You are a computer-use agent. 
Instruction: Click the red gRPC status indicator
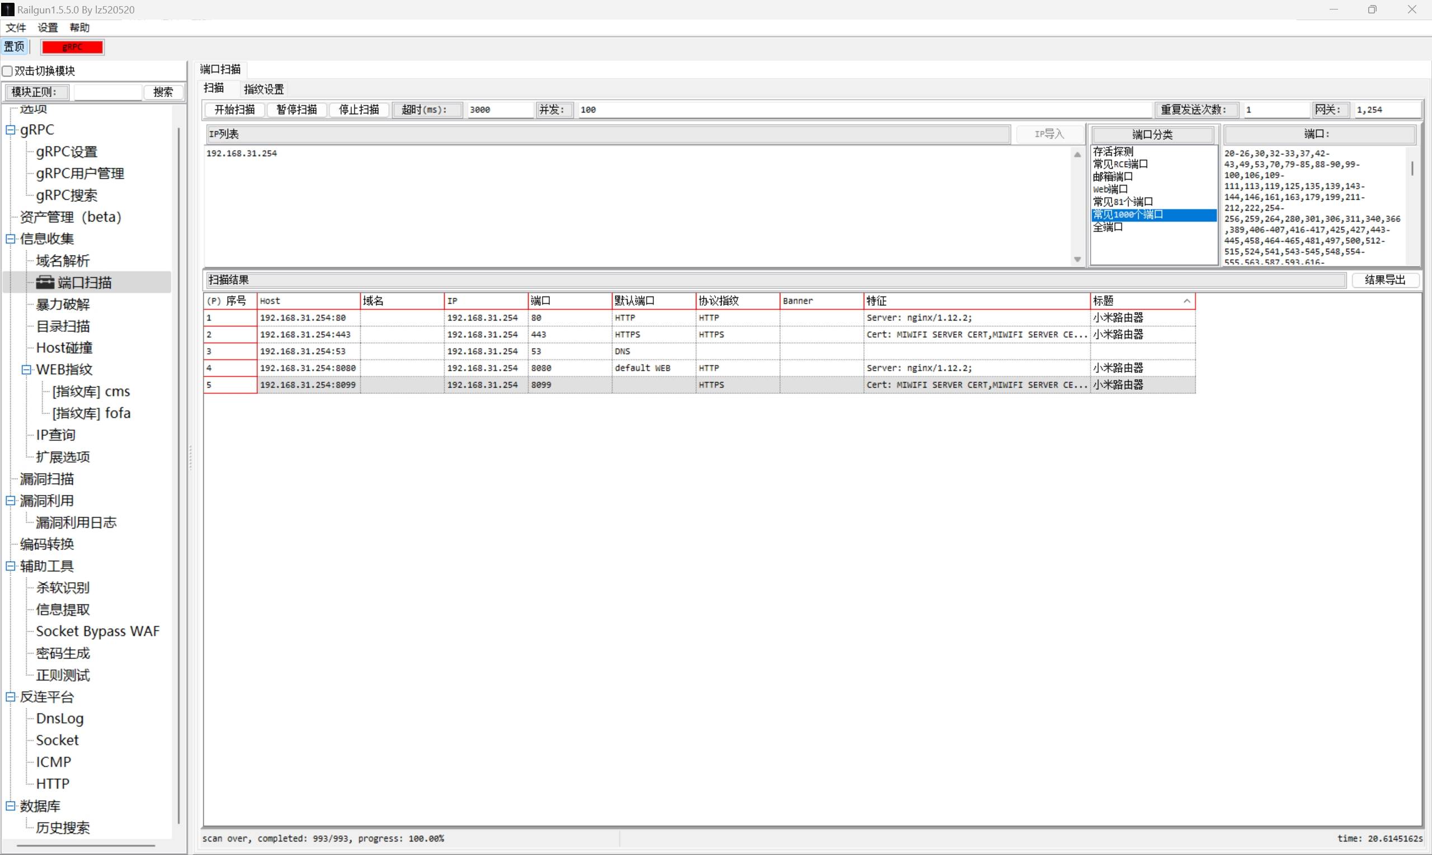click(x=73, y=47)
